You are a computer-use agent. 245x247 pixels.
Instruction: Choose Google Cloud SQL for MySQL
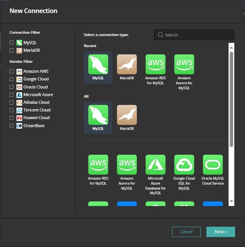coord(184,165)
